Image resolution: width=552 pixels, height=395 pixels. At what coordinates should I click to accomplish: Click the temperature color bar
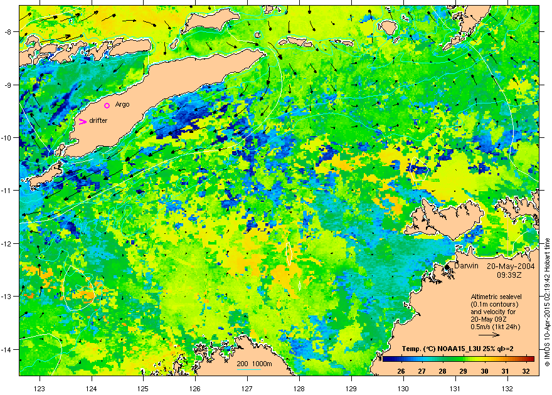coord(459,359)
